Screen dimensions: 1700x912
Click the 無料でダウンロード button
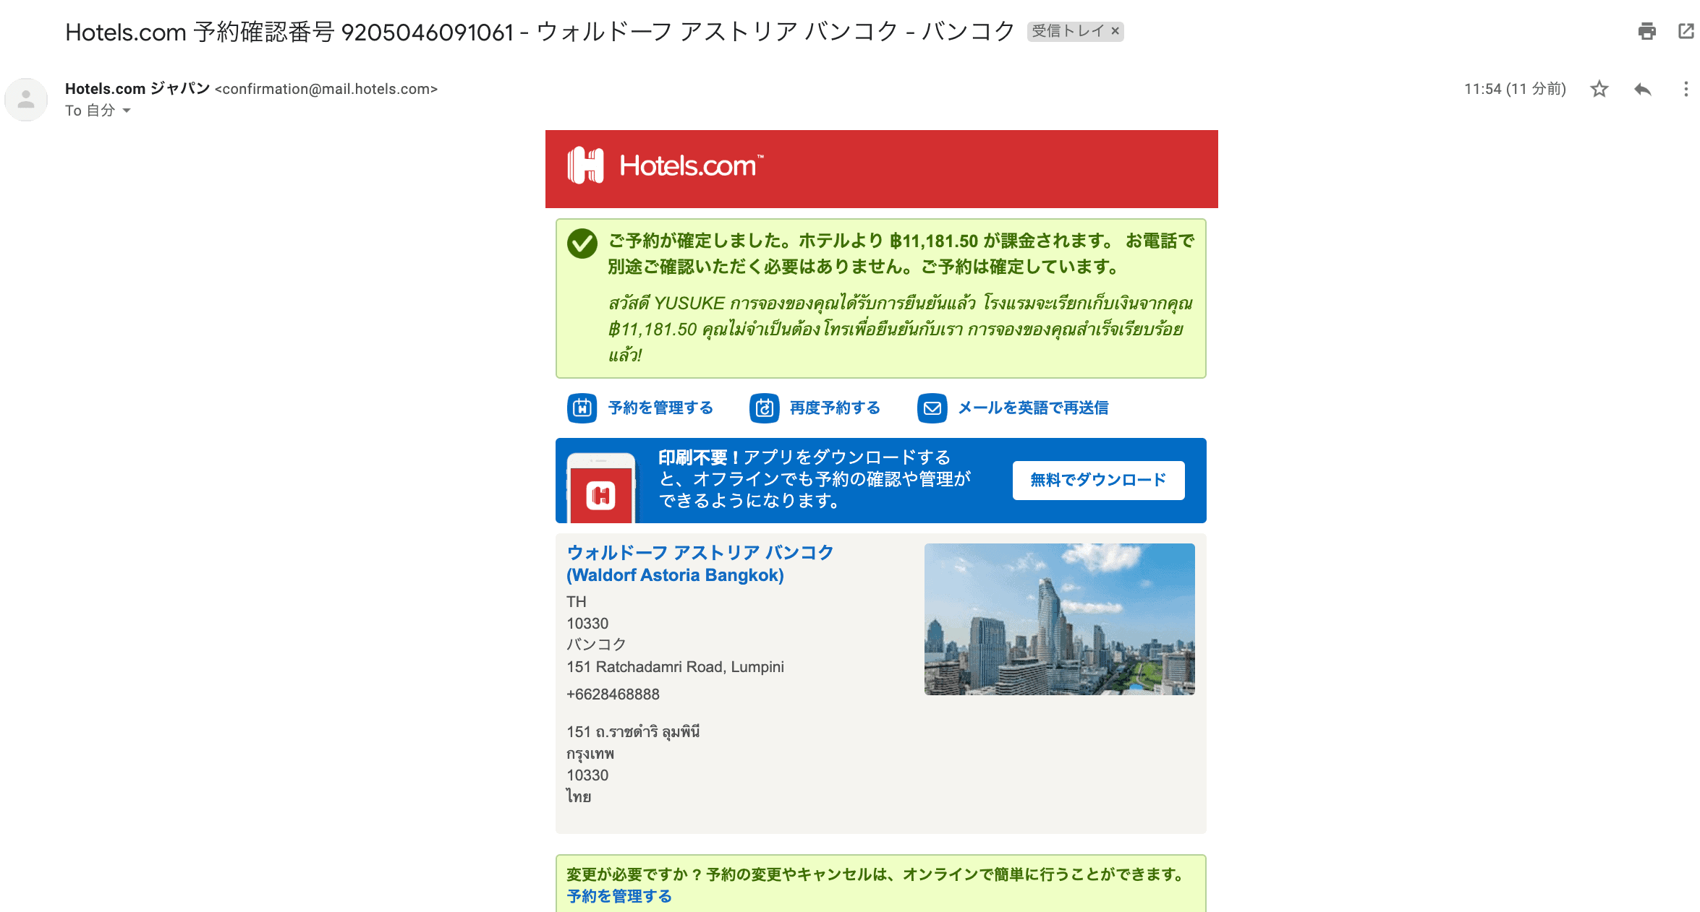1098,479
